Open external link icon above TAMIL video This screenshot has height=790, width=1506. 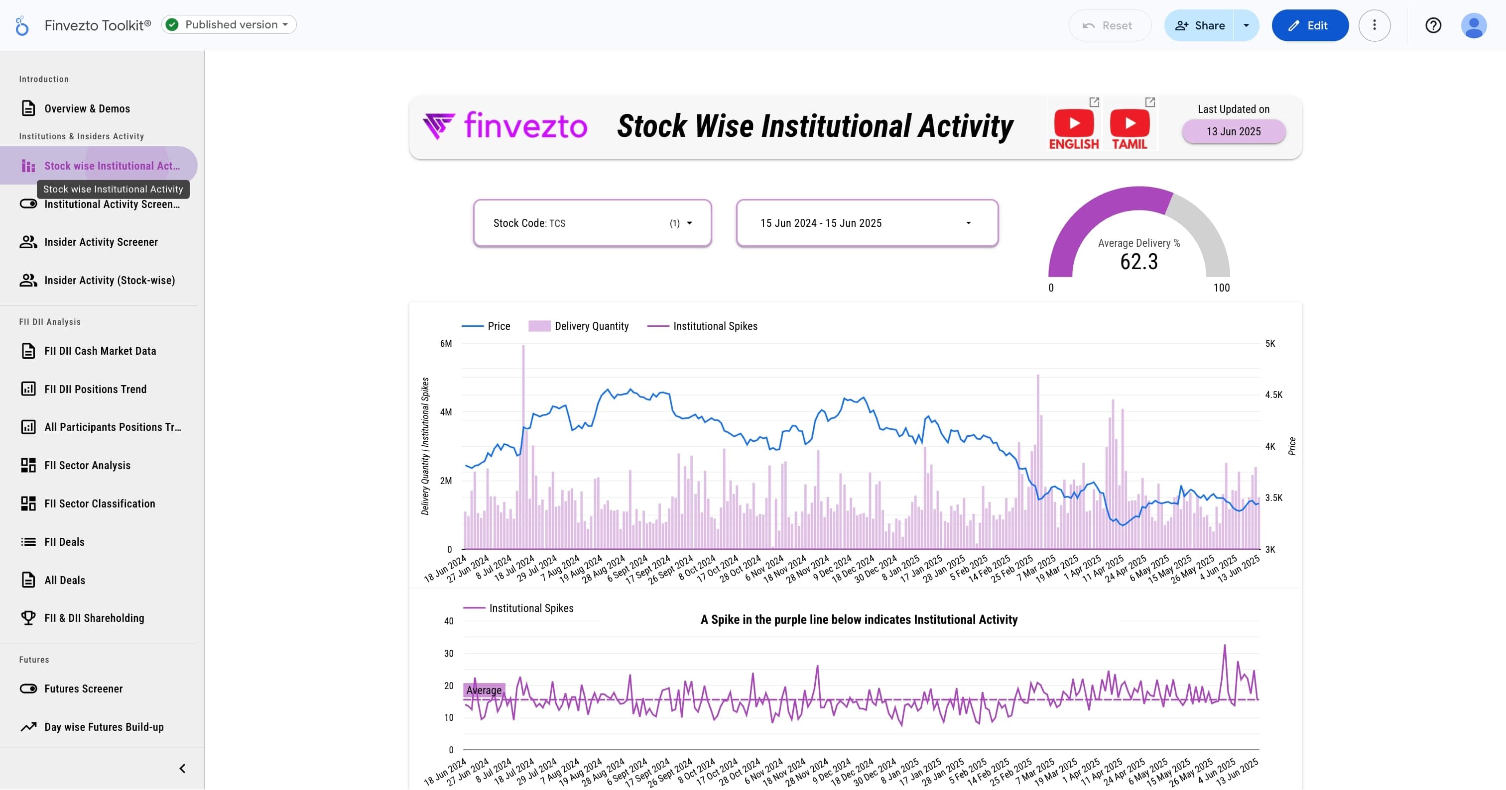1149,102
